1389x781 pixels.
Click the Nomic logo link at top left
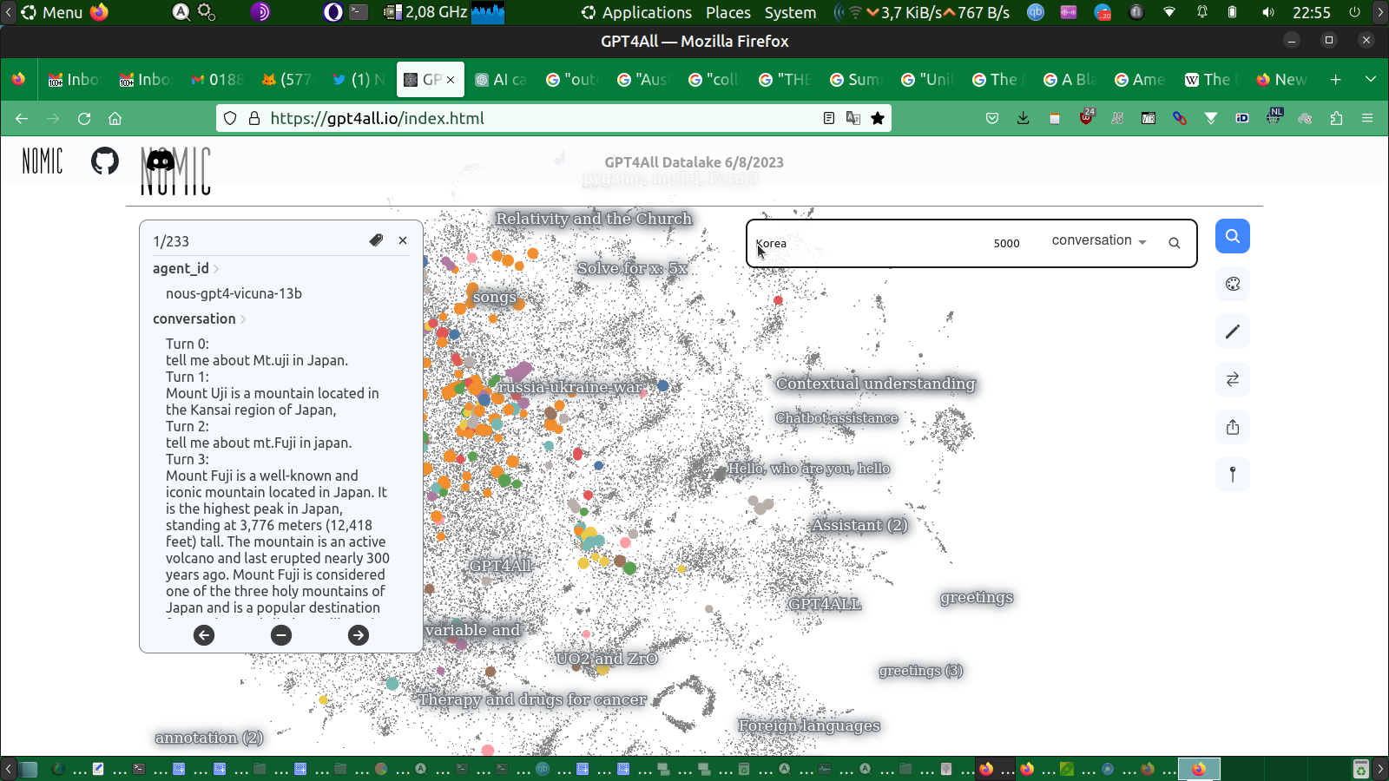pyautogui.click(x=43, y=161)
